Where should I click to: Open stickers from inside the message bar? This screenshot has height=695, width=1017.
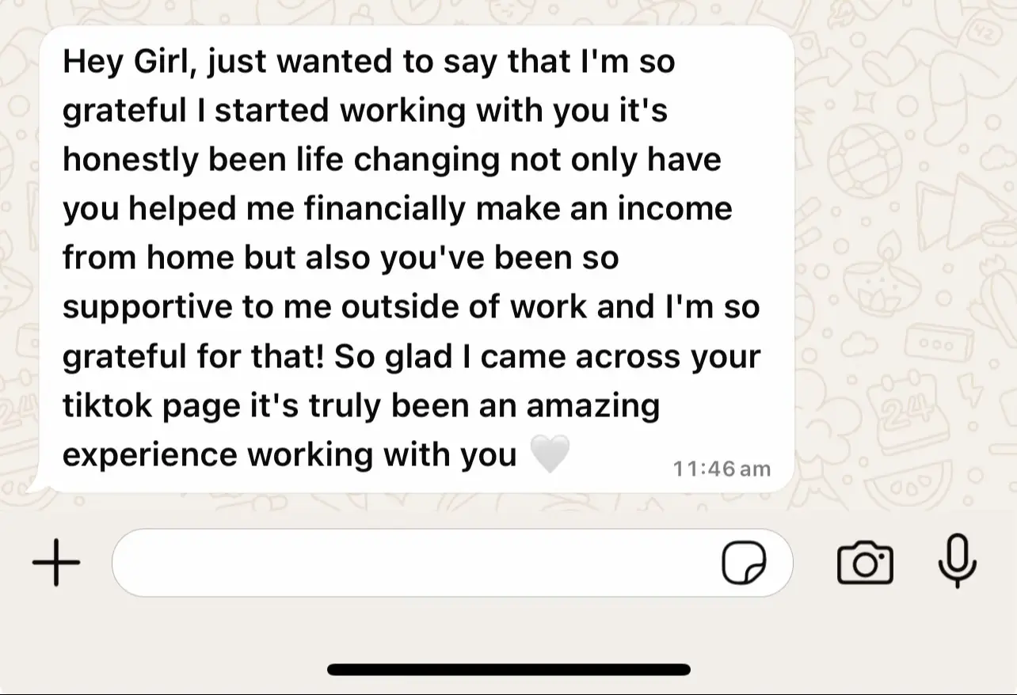click(x=744, y=562)
